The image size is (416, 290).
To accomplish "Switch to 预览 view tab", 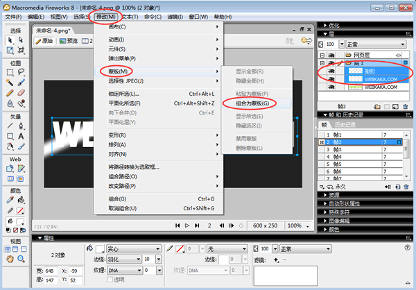I will pyautogui.click(x=69, y=41).
